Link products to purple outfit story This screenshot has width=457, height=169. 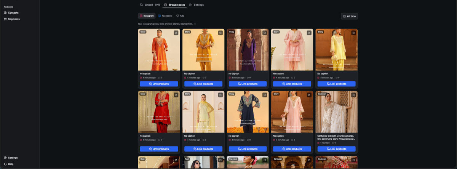click(x=248, y=84)
